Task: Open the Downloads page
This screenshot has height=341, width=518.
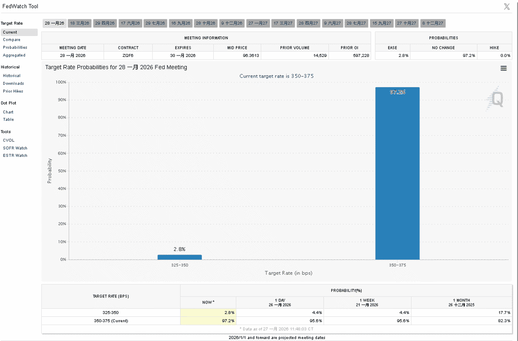Action: (13, 83)
